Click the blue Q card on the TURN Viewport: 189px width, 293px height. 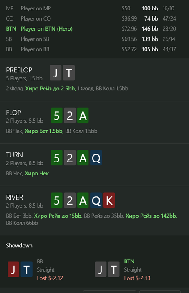click(96, 158)
